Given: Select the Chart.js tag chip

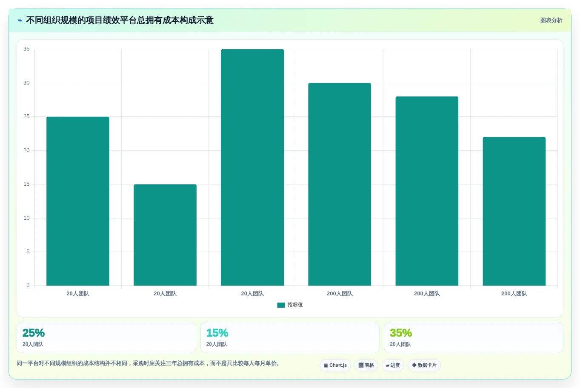Looking at the screenshot, I should (335, 365).
